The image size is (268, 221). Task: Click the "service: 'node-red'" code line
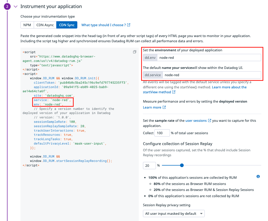[52, 100]
